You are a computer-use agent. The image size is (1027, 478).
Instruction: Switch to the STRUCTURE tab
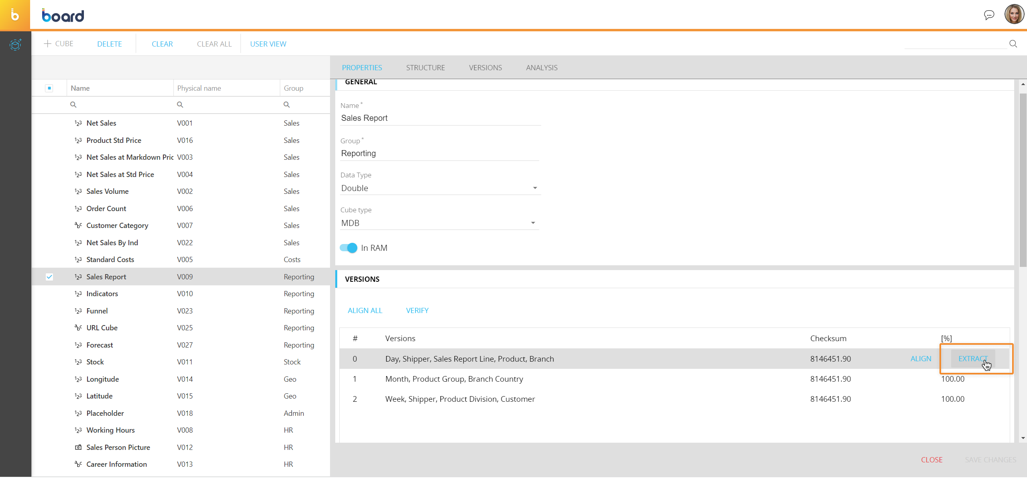pyautogui.click(x=425, y=68)
